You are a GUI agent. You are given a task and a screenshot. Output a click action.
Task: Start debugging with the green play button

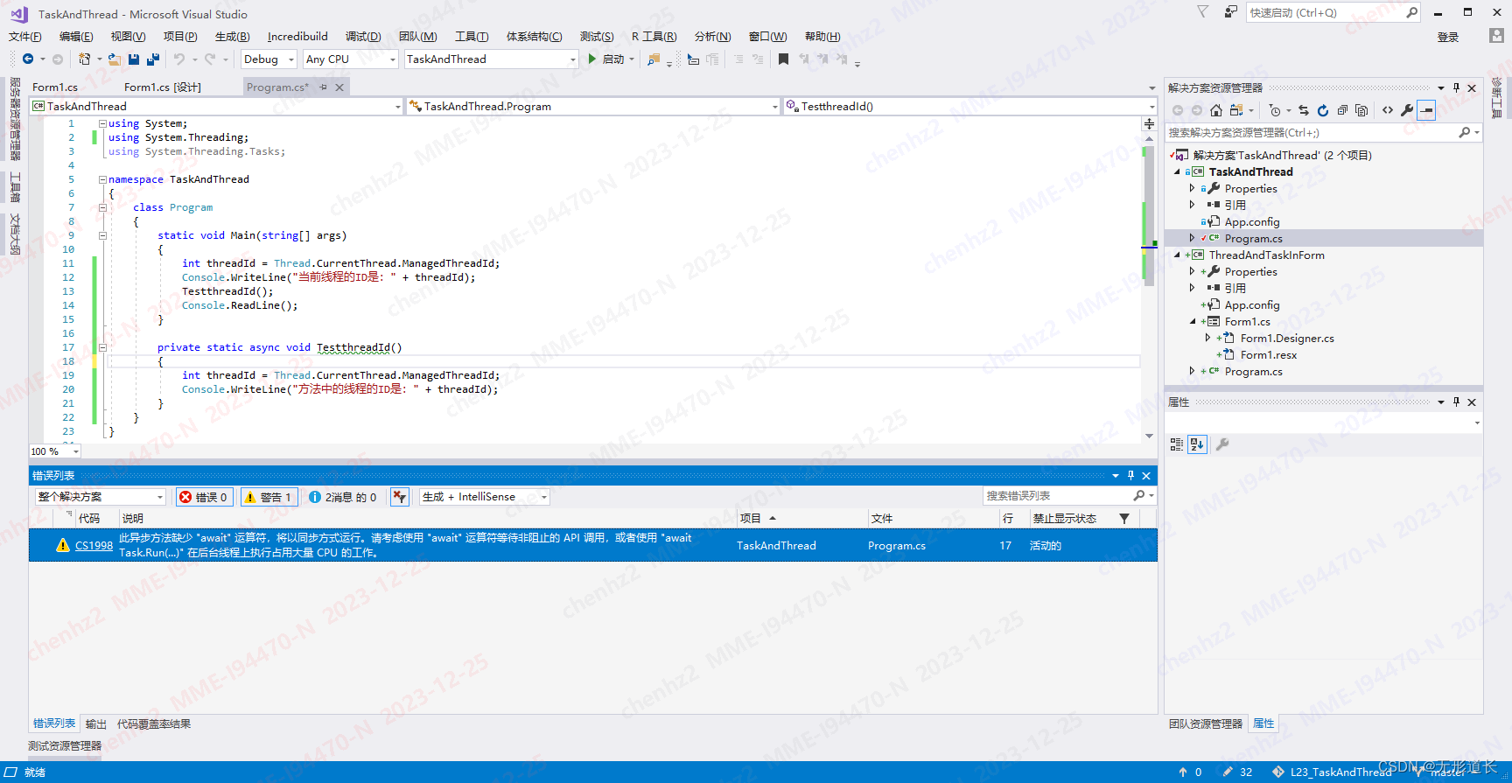click(592, 59)
